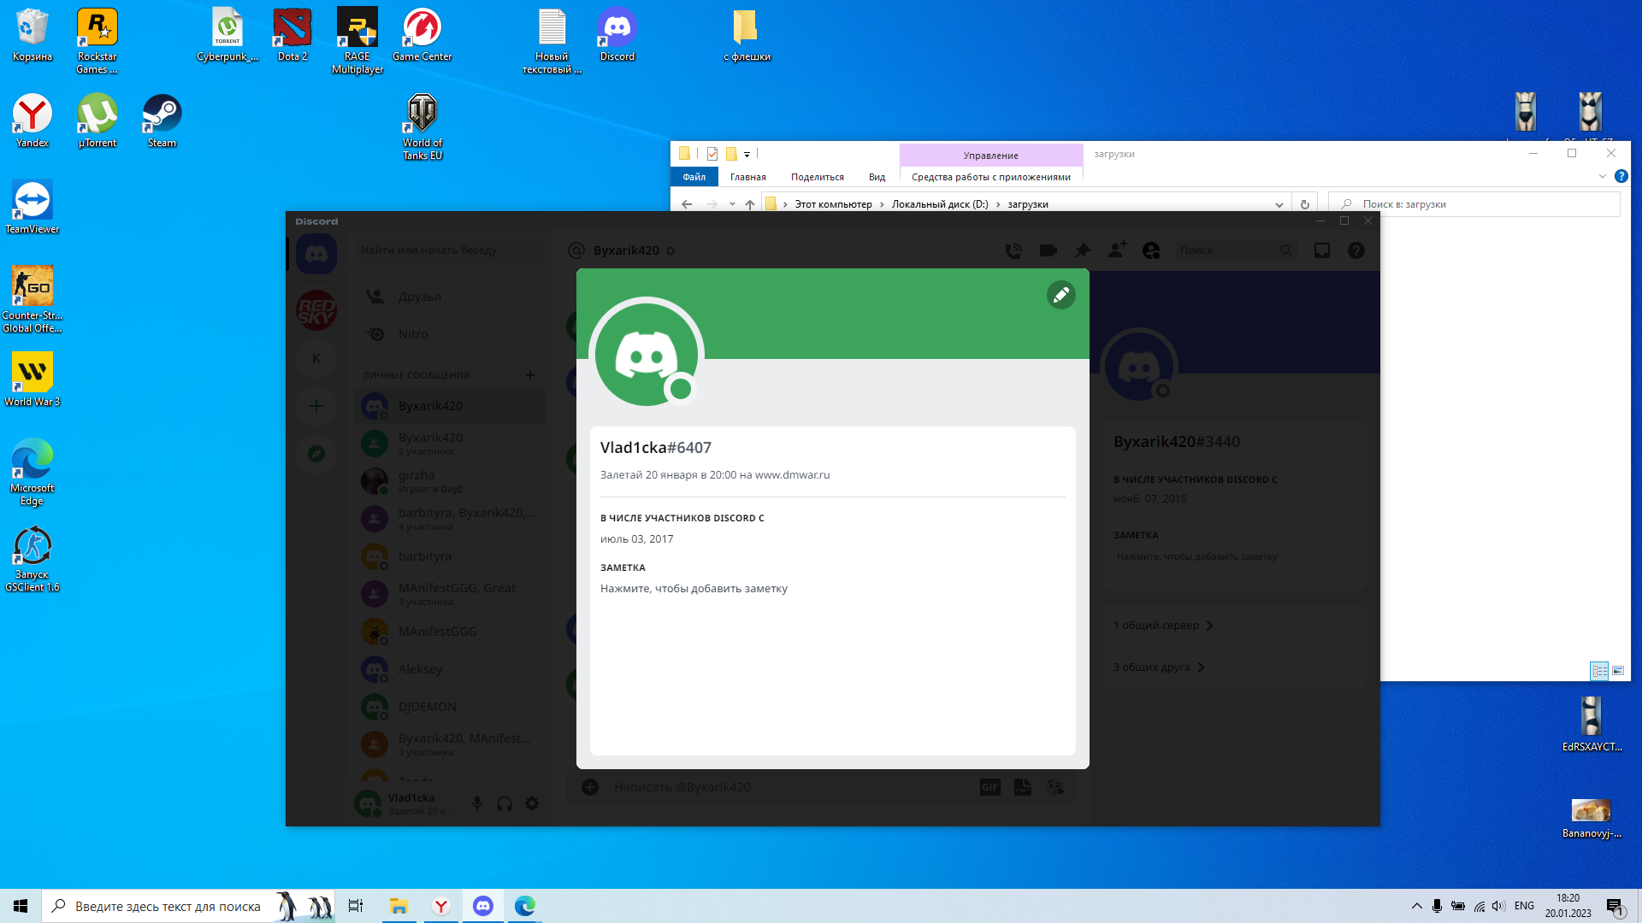Viewport: 1642px width, 923px height.
Task: Attach file plus icon in chat
Action: click(590, 787)
